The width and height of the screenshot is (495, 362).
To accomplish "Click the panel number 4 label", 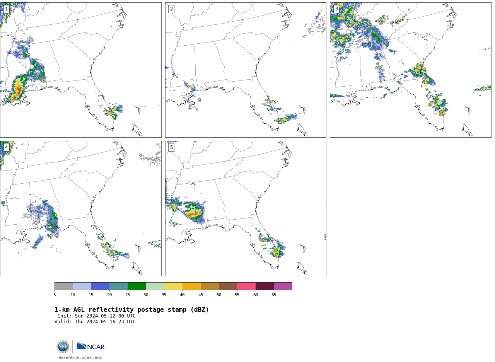I will 6,147.
